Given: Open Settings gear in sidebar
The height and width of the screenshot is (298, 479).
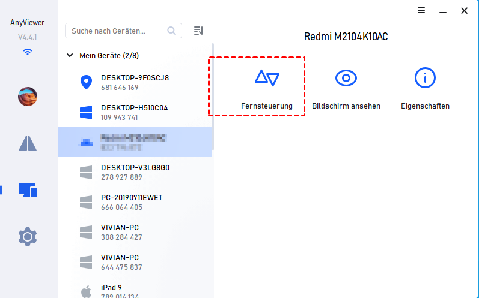Looking at the screenshot, I should (28, 237).
